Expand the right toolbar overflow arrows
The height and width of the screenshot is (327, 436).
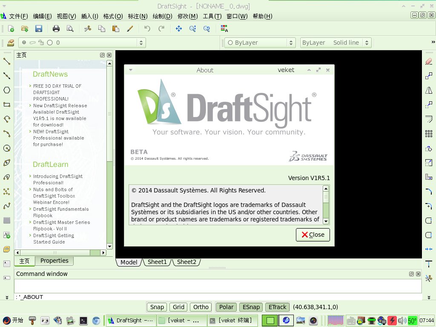point(429,297)
